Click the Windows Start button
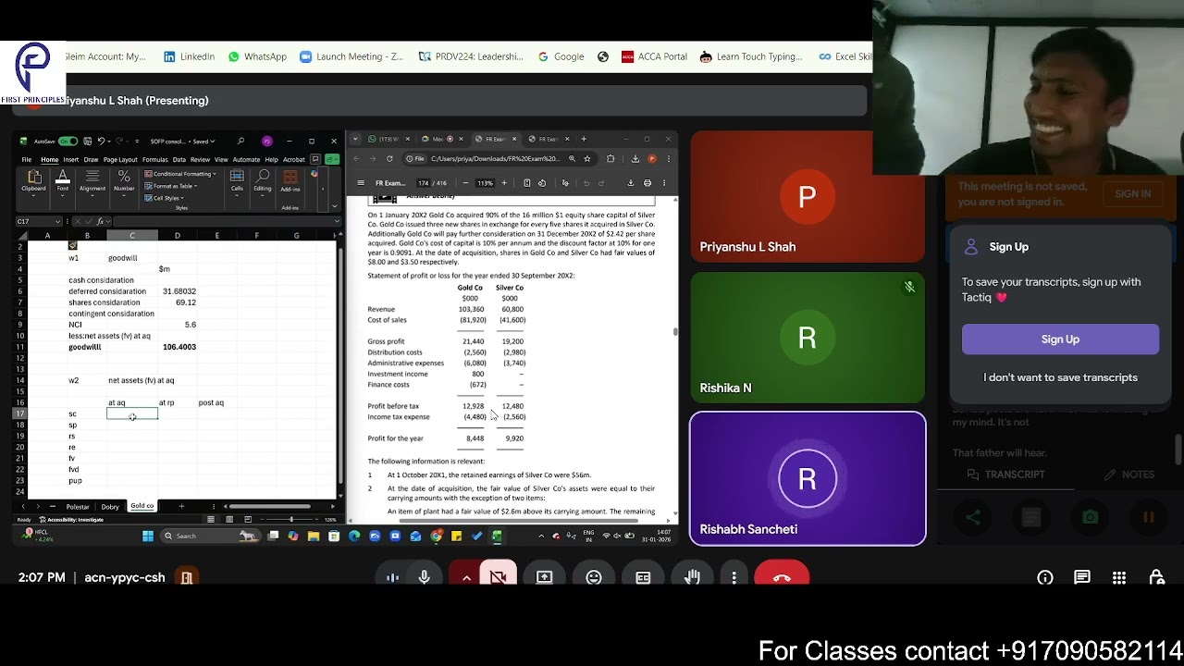The image size is (1184, 666). tap(148, 536)
